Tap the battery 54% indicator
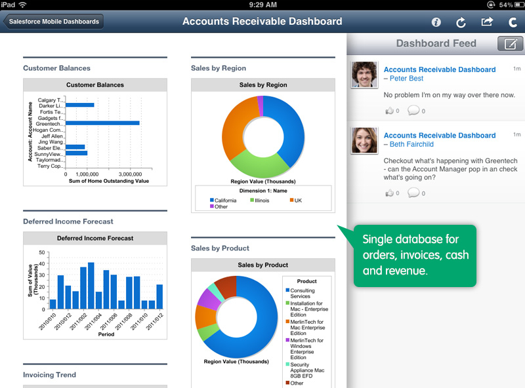The image size is (525, 388). (x=512, y=5)
